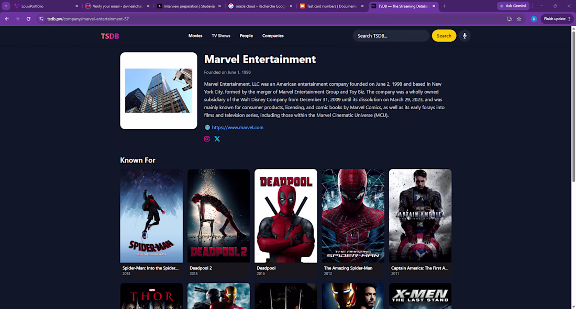Open the X (Twitter) icon link
The image size is (576, 309).
click(x=217, y=139)
